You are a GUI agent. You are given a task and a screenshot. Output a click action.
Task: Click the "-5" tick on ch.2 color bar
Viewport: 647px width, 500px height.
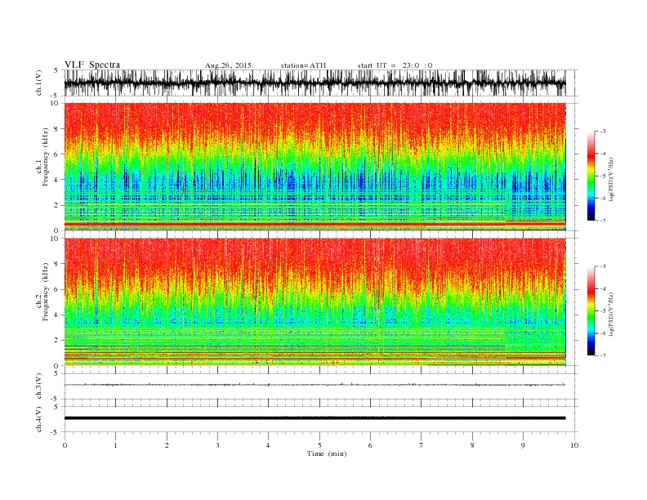[x=603, y=311]
